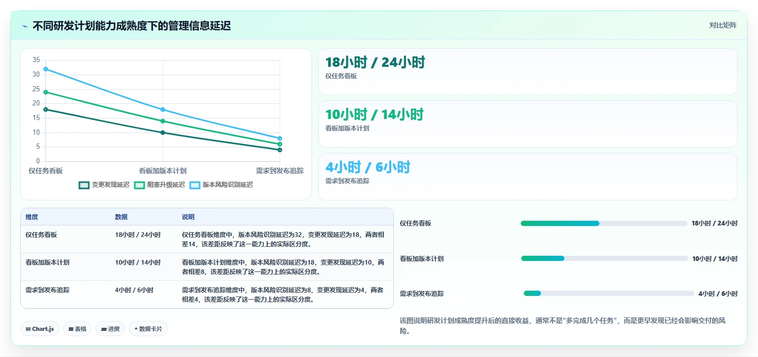Click the 看板加版本计划 progress bar
The height and width of the screenshot is (357, 758).
(x=604, y=258)
